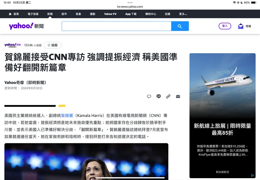Image resolution: width=260 pixels, height=180 pixels.
Task: Copy the article link with chain icon
Action: 168,96
